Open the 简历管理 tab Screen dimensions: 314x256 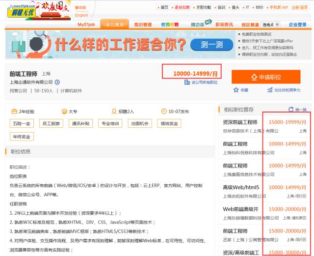(x=143, y=25)
